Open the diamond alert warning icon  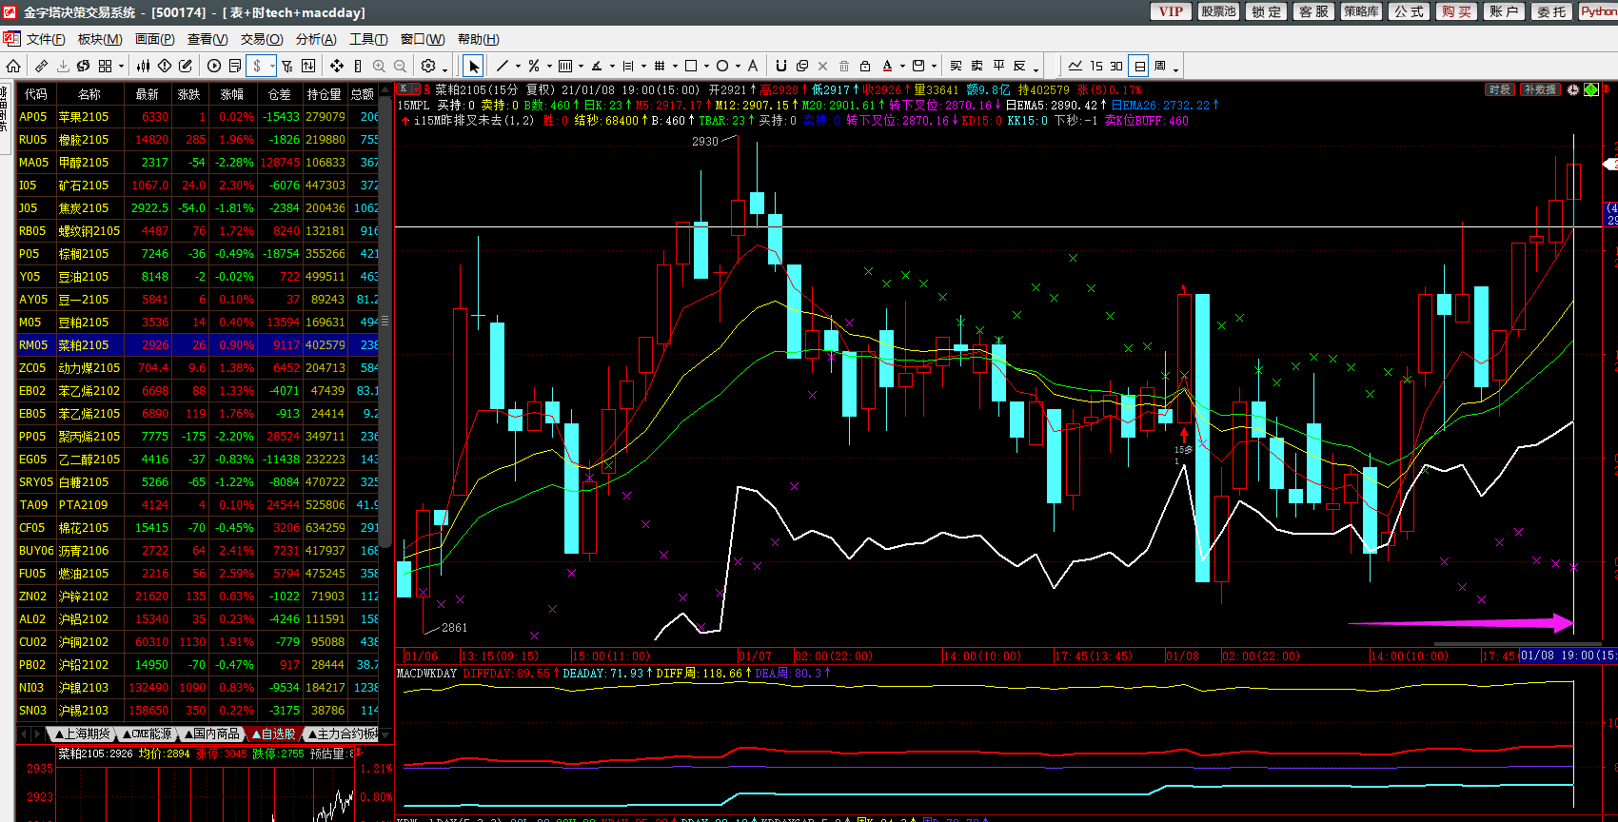165,66
